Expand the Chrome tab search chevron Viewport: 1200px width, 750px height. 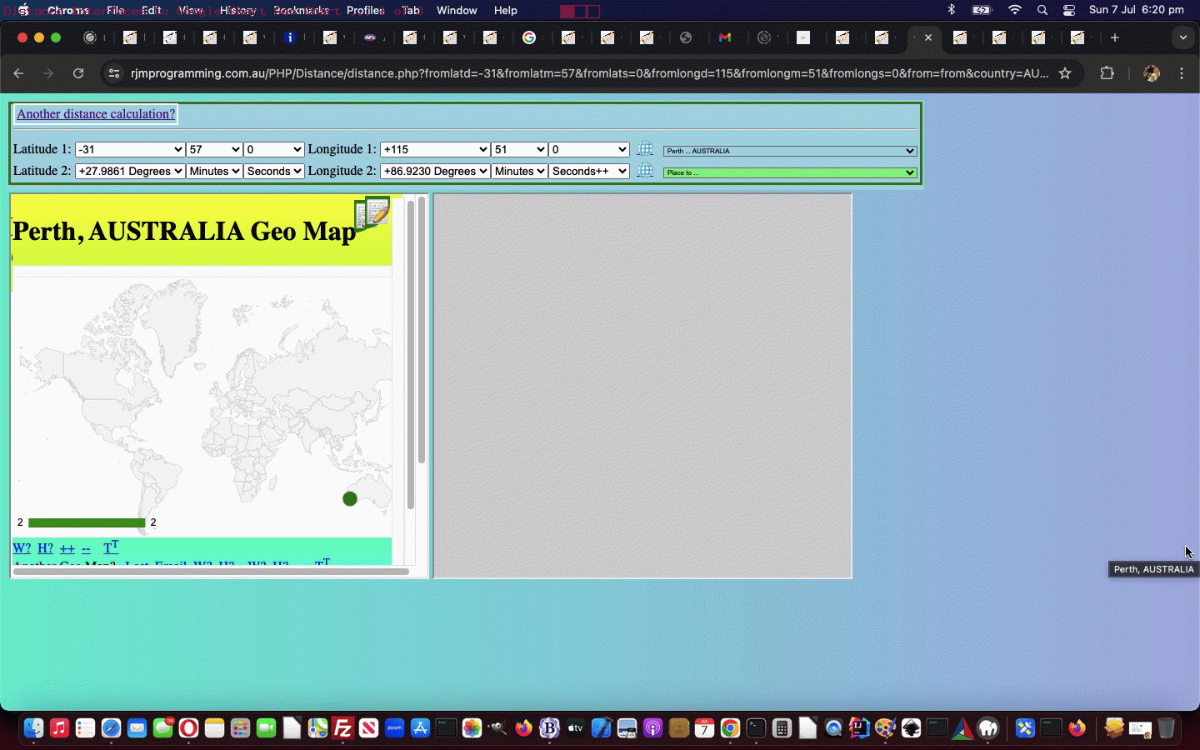pyautogui.click(x=1182, y=37)
